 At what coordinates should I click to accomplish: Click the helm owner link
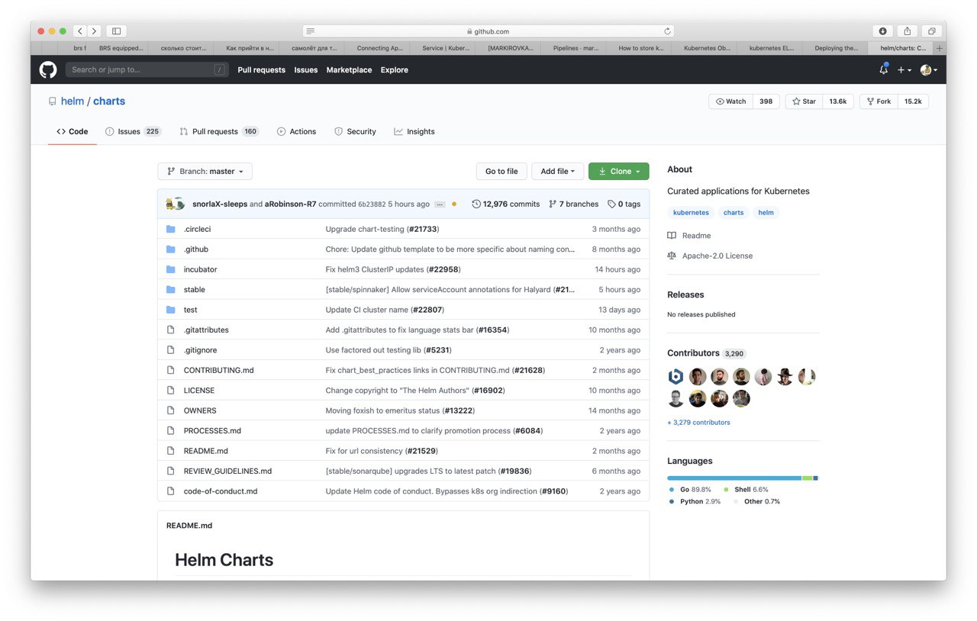pos(73,101)
